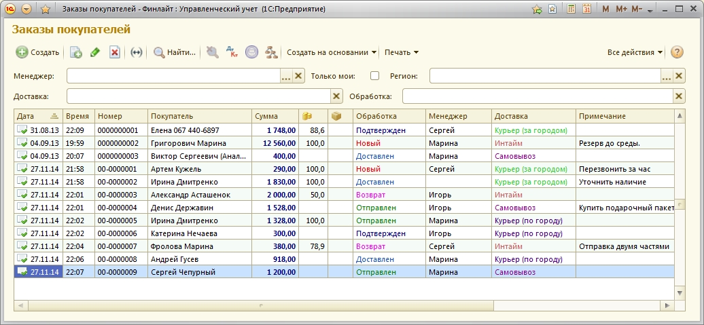Click the date interval icon in the toolbar

point(136,52)
